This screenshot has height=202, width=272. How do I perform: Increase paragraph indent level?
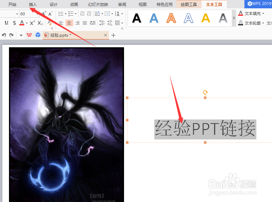click(89, 14)
